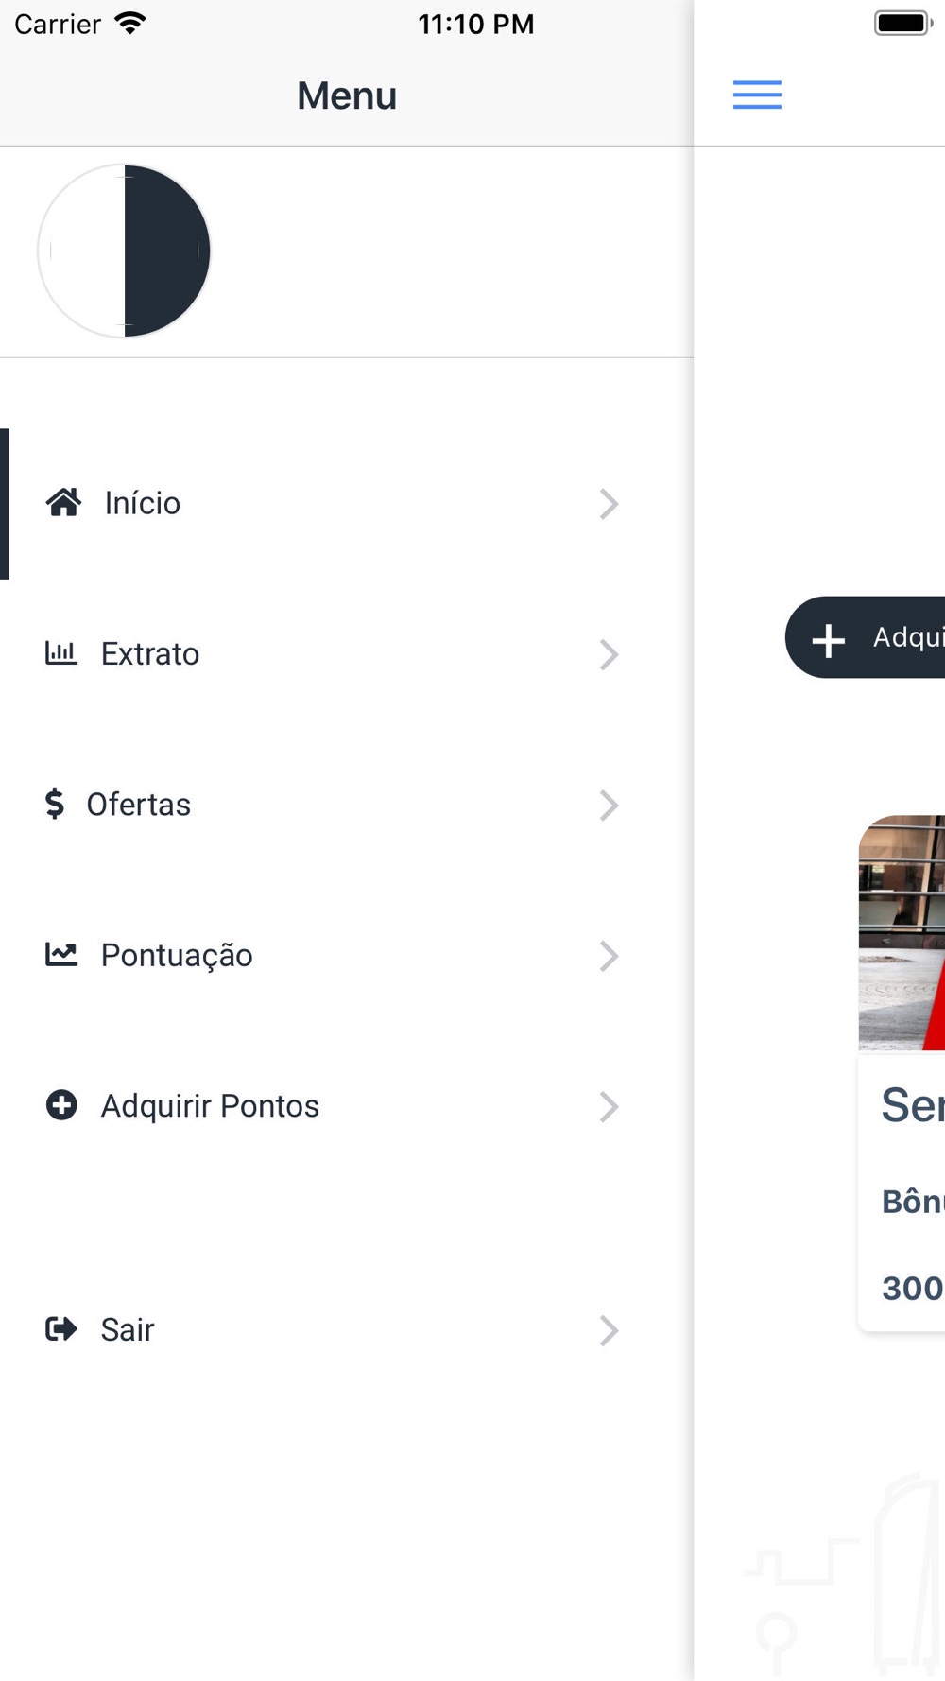Click the sign-out arrow icon beside Sair

click(61, 1329)
